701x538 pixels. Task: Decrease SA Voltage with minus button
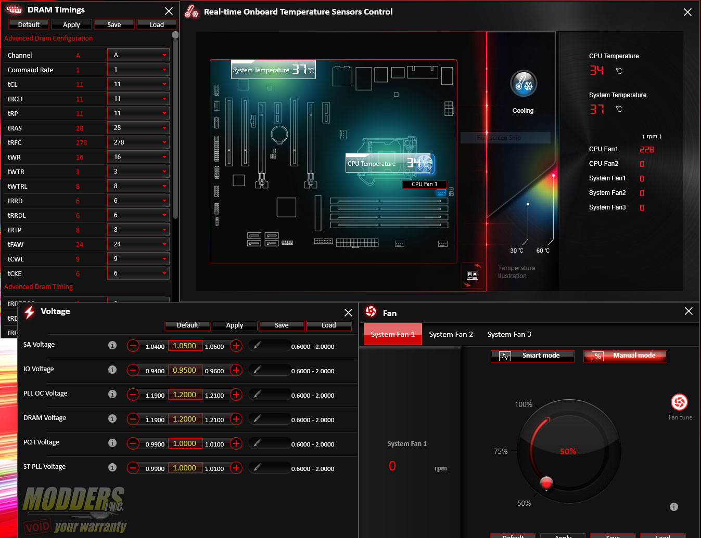(133, 346)
